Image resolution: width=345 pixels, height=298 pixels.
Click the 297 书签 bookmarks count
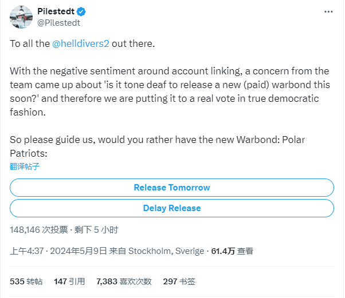point(179,281)
